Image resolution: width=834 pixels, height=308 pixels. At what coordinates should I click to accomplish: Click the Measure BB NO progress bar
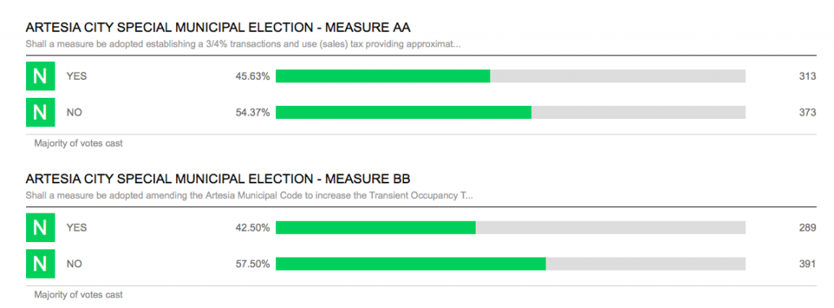511,264
